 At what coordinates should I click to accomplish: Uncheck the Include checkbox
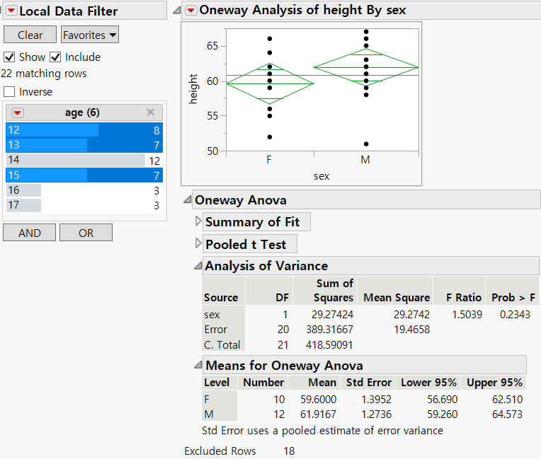coord(55,57)
